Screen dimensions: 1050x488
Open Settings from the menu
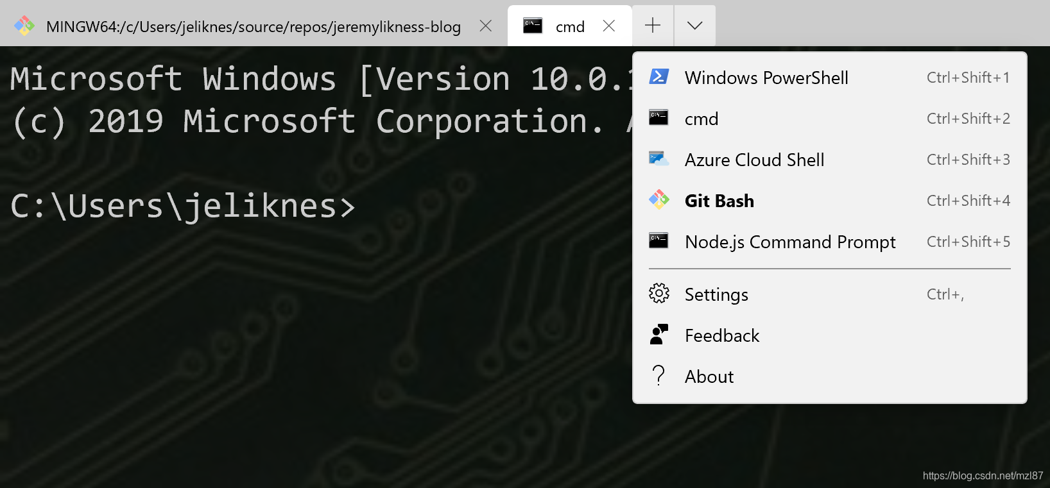[x=830, y=294]
